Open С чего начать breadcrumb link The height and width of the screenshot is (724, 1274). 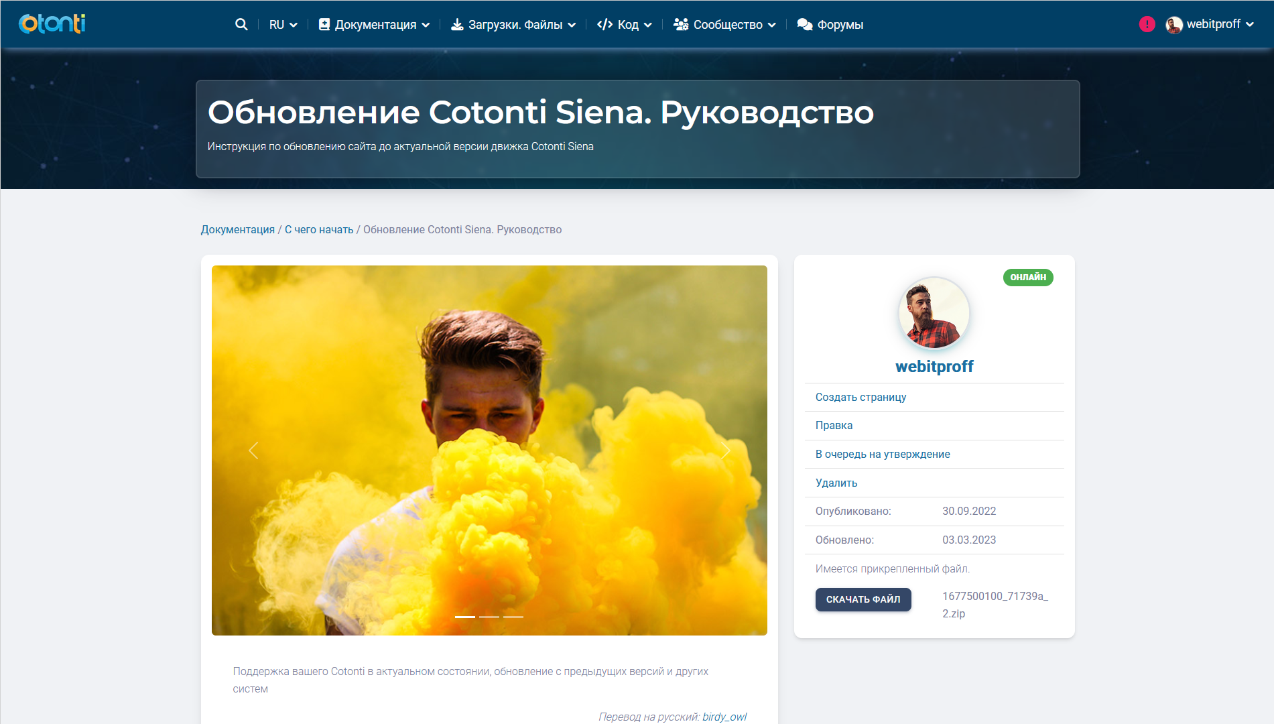pyautogui.click(x=319, y=229)
